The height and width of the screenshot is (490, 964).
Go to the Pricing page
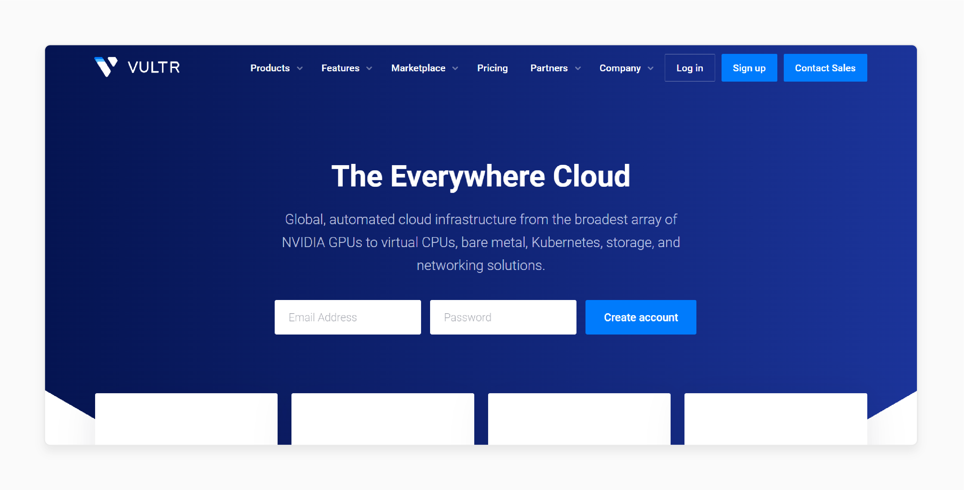(492, 68)
